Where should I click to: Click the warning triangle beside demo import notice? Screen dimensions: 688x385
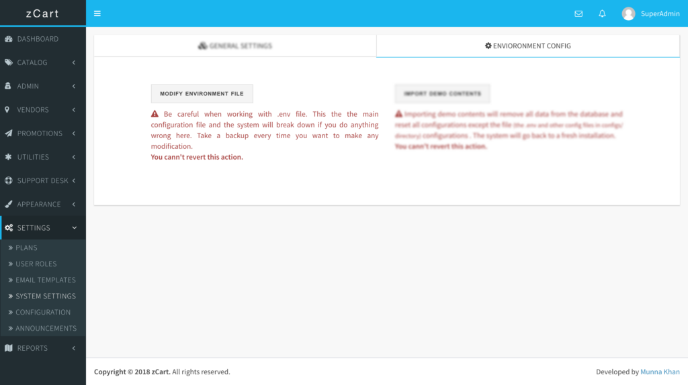tap(398, 114)
